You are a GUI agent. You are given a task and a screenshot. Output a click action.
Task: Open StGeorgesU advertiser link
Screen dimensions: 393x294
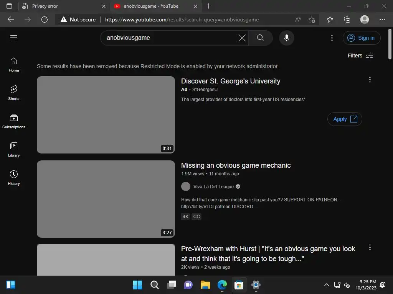tap(205, 90)
